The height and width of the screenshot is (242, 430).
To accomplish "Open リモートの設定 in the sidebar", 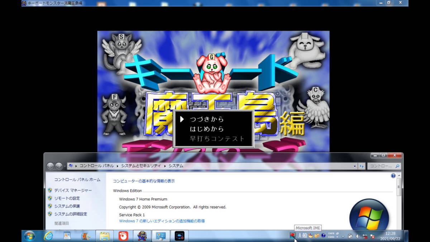I will [x=67, y=198].
